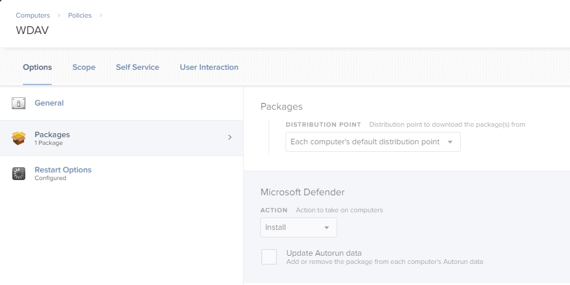570x285 pixels.
Task: Click the WDAV policy title
Action: pyautogui.click(x=32, y=30)
